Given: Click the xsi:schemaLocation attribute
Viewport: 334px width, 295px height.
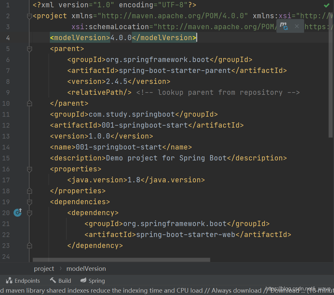Looking at the screenshot, I should 110,27.
